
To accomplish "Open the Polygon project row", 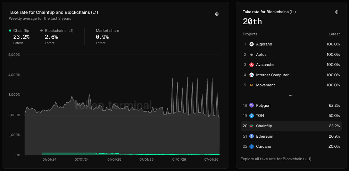I will [291, 105].
